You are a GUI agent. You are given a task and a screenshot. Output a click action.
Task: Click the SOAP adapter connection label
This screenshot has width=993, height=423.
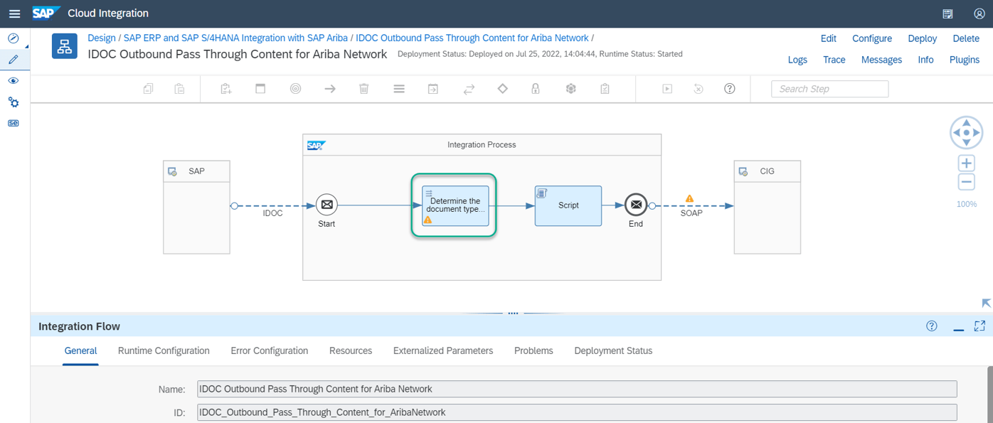click(x=691, y=213)
